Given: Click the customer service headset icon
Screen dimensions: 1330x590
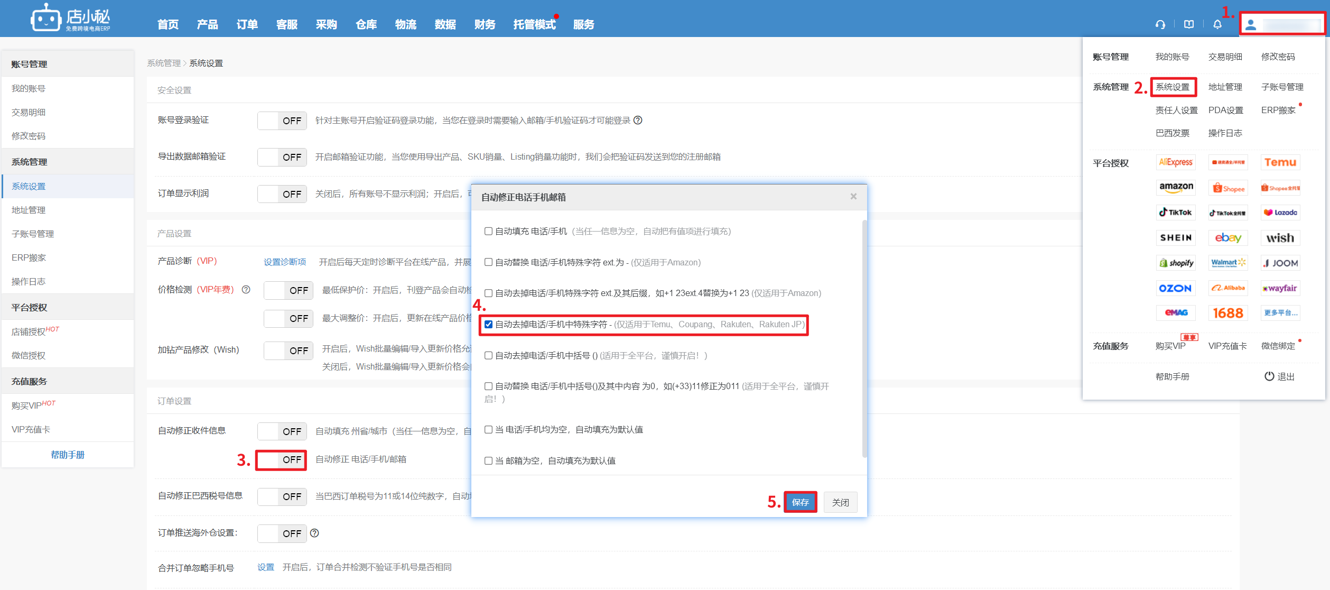Looking at the screenshot, I should (x=1160, y=24).
